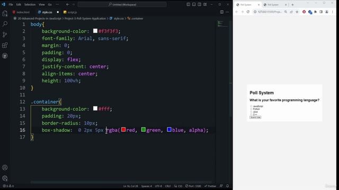The height and width of the screenshot is (190, 339).
Task: Open the View menu
Action: coord(42,4)
